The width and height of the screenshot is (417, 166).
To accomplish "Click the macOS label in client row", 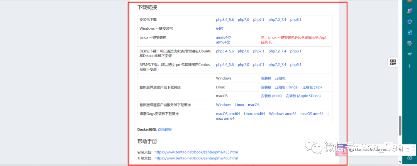I will tap(222, 96).
